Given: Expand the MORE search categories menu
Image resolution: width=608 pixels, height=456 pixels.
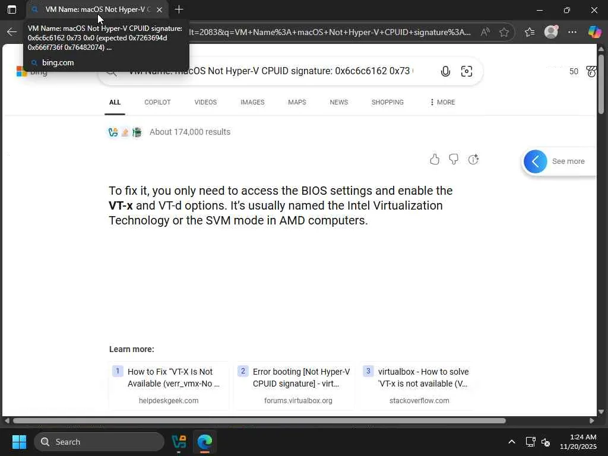Looking at the screenshot, I should pyautogui.click(x=442, y=102).
